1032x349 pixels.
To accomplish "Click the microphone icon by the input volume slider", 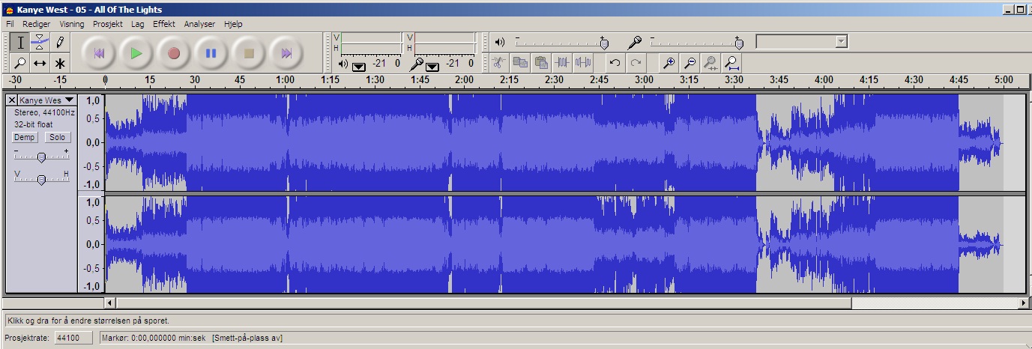I will click(x=635, y=42).
